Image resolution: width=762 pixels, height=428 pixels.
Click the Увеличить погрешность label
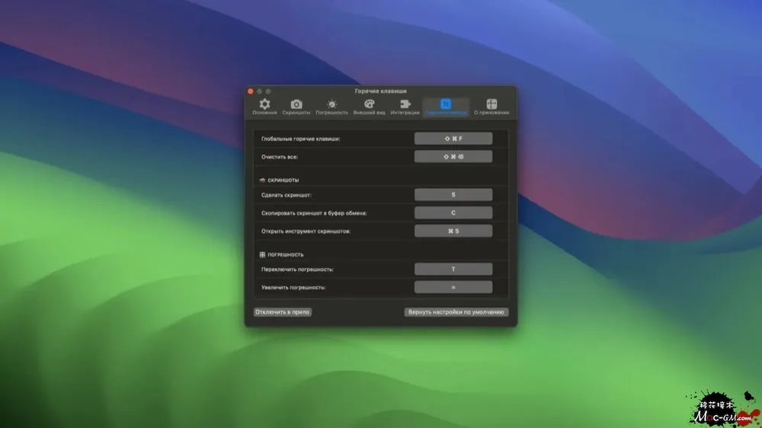[x=293, y=287]
